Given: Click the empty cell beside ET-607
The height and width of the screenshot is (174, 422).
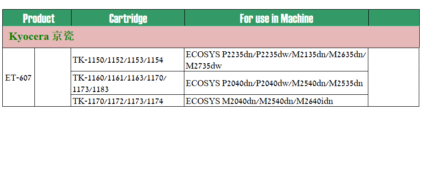Looking at the screenshot, I should click(53, 77).
